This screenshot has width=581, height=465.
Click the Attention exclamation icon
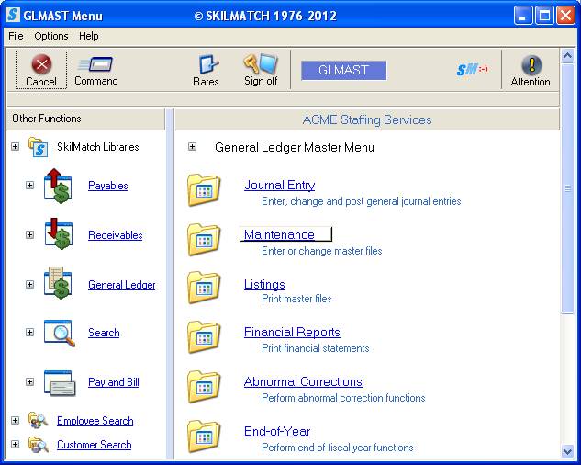(x=531, y=65)
